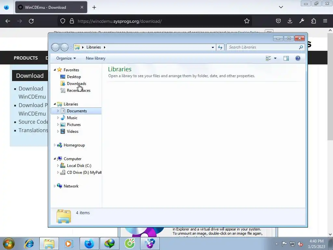The image size is (333, 250).
Task: Collapse the Libraries tree group
Action: [x=55, y=104]
